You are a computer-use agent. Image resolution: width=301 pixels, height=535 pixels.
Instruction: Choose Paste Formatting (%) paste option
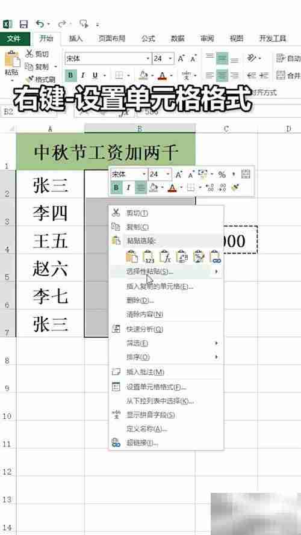pyautogui.click(x=199, y=256)
